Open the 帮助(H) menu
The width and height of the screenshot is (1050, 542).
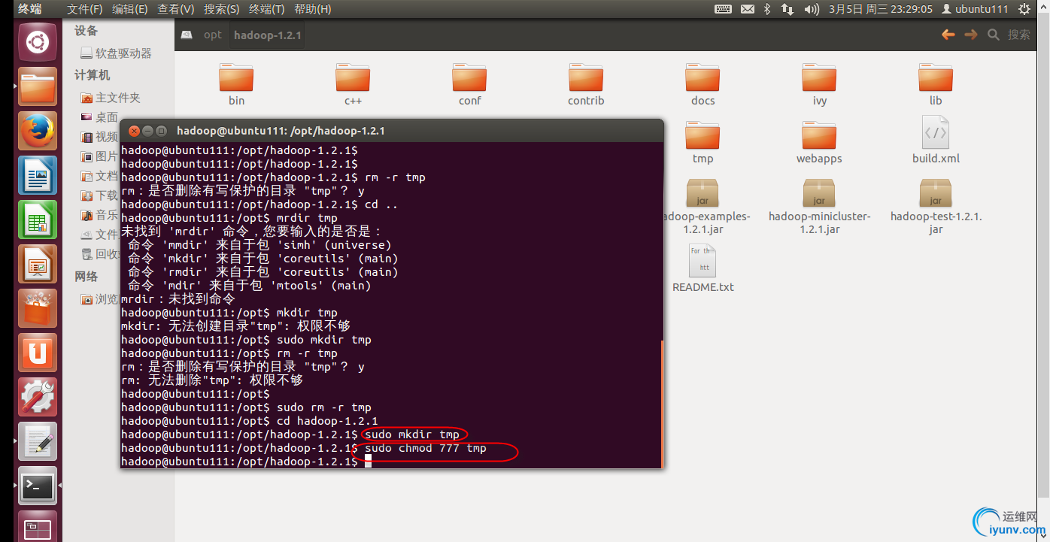tap(313, 9)
